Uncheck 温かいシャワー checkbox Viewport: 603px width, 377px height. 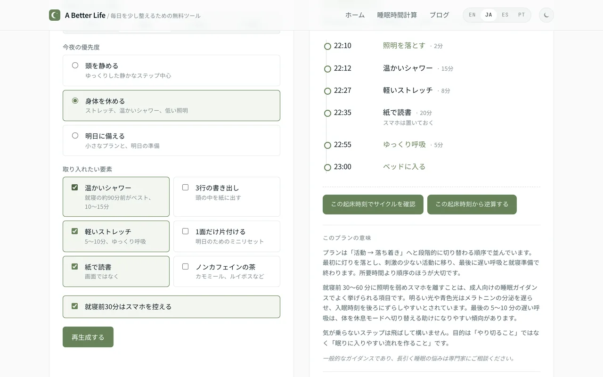[74, 188]
